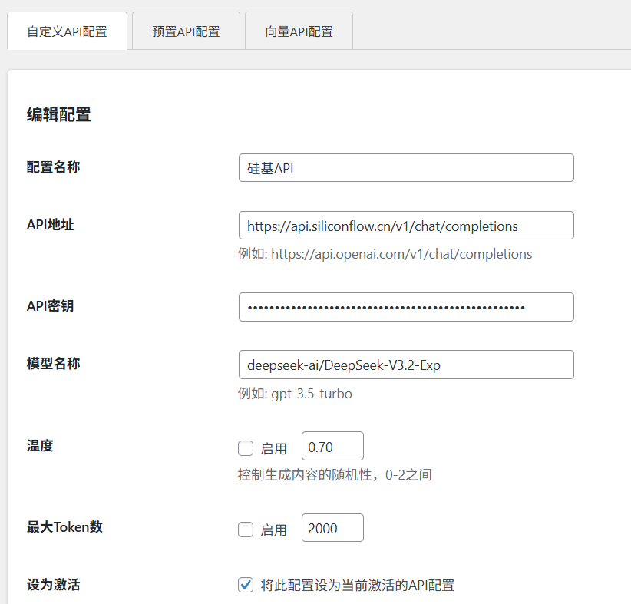Viewport: 631px width, 604px height.
Task: Focus the 最大Token数 value box showing 2000
Action: pos(332,528)
